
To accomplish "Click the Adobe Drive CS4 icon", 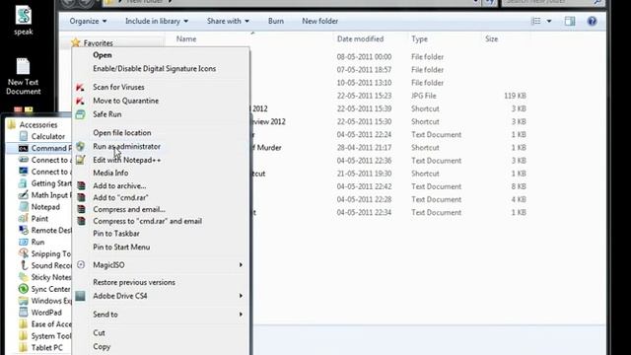I will pyautogui.click(x=80, y=296).
